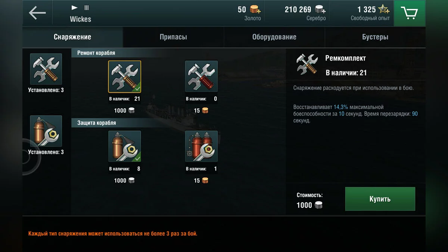
Task: Click the free experience star icon
Action: (x=384, y=9)
